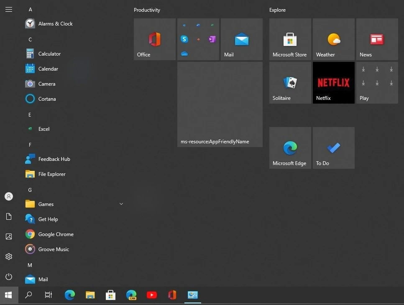Launch Groove Music
The image size is (404, 305).
point(53,249)
